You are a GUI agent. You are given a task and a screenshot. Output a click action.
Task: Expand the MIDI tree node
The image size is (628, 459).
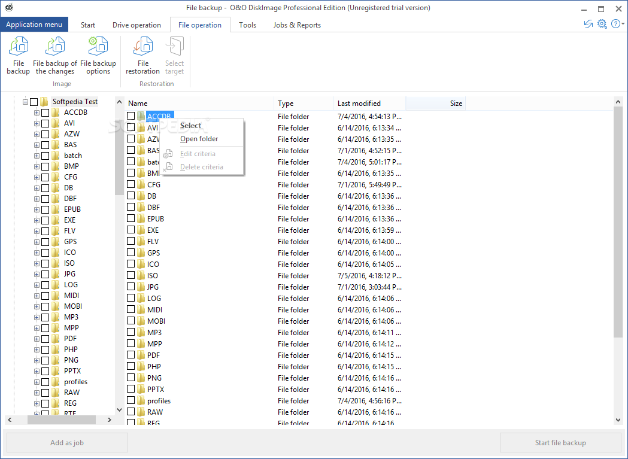(x=37, y=296)
